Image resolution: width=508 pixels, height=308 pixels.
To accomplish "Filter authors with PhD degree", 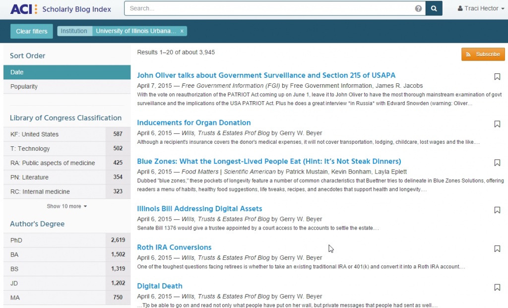I will (x=67, y=241).
